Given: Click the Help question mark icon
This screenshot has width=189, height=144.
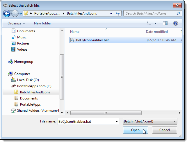Looking at the screenshot, I should 176,23.
